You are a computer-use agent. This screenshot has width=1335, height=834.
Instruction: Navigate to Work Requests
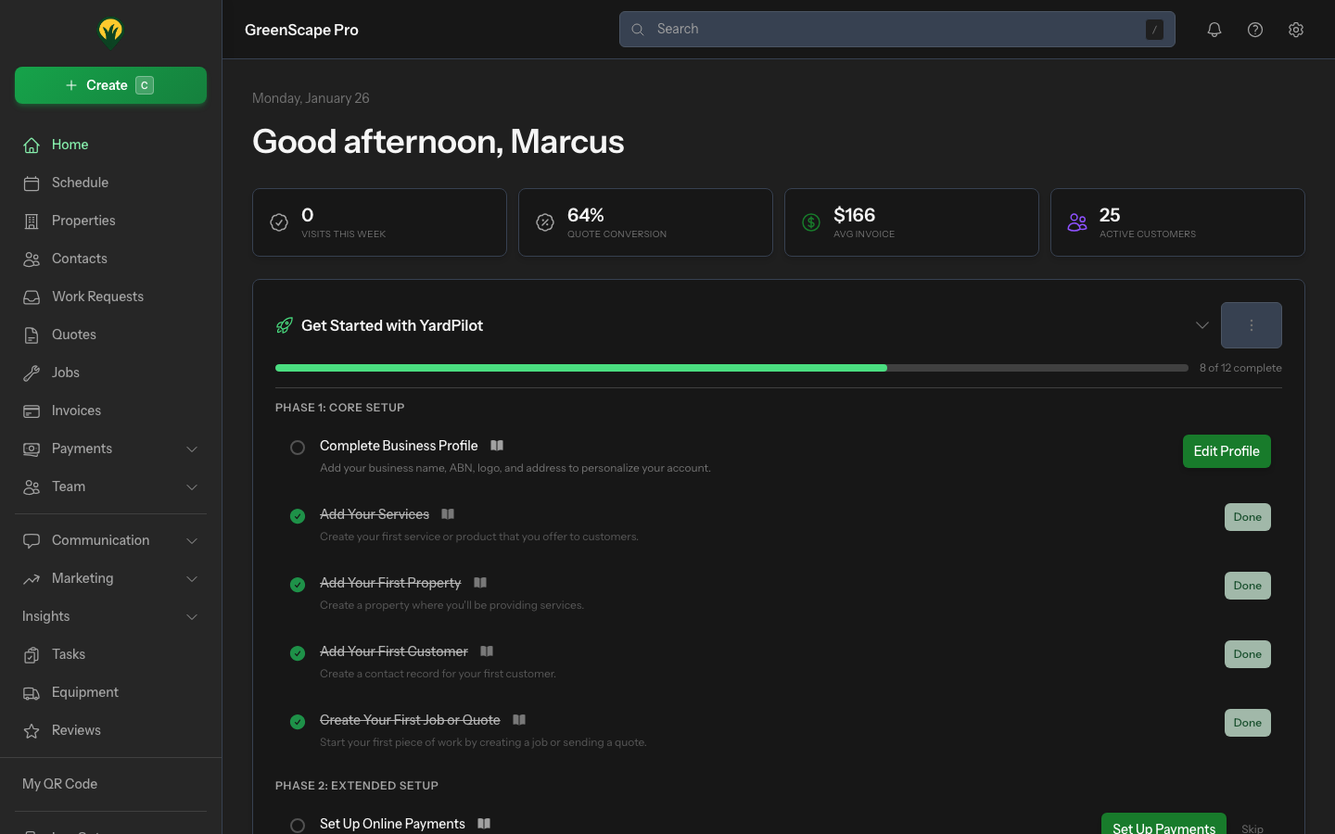coord(97,297)
